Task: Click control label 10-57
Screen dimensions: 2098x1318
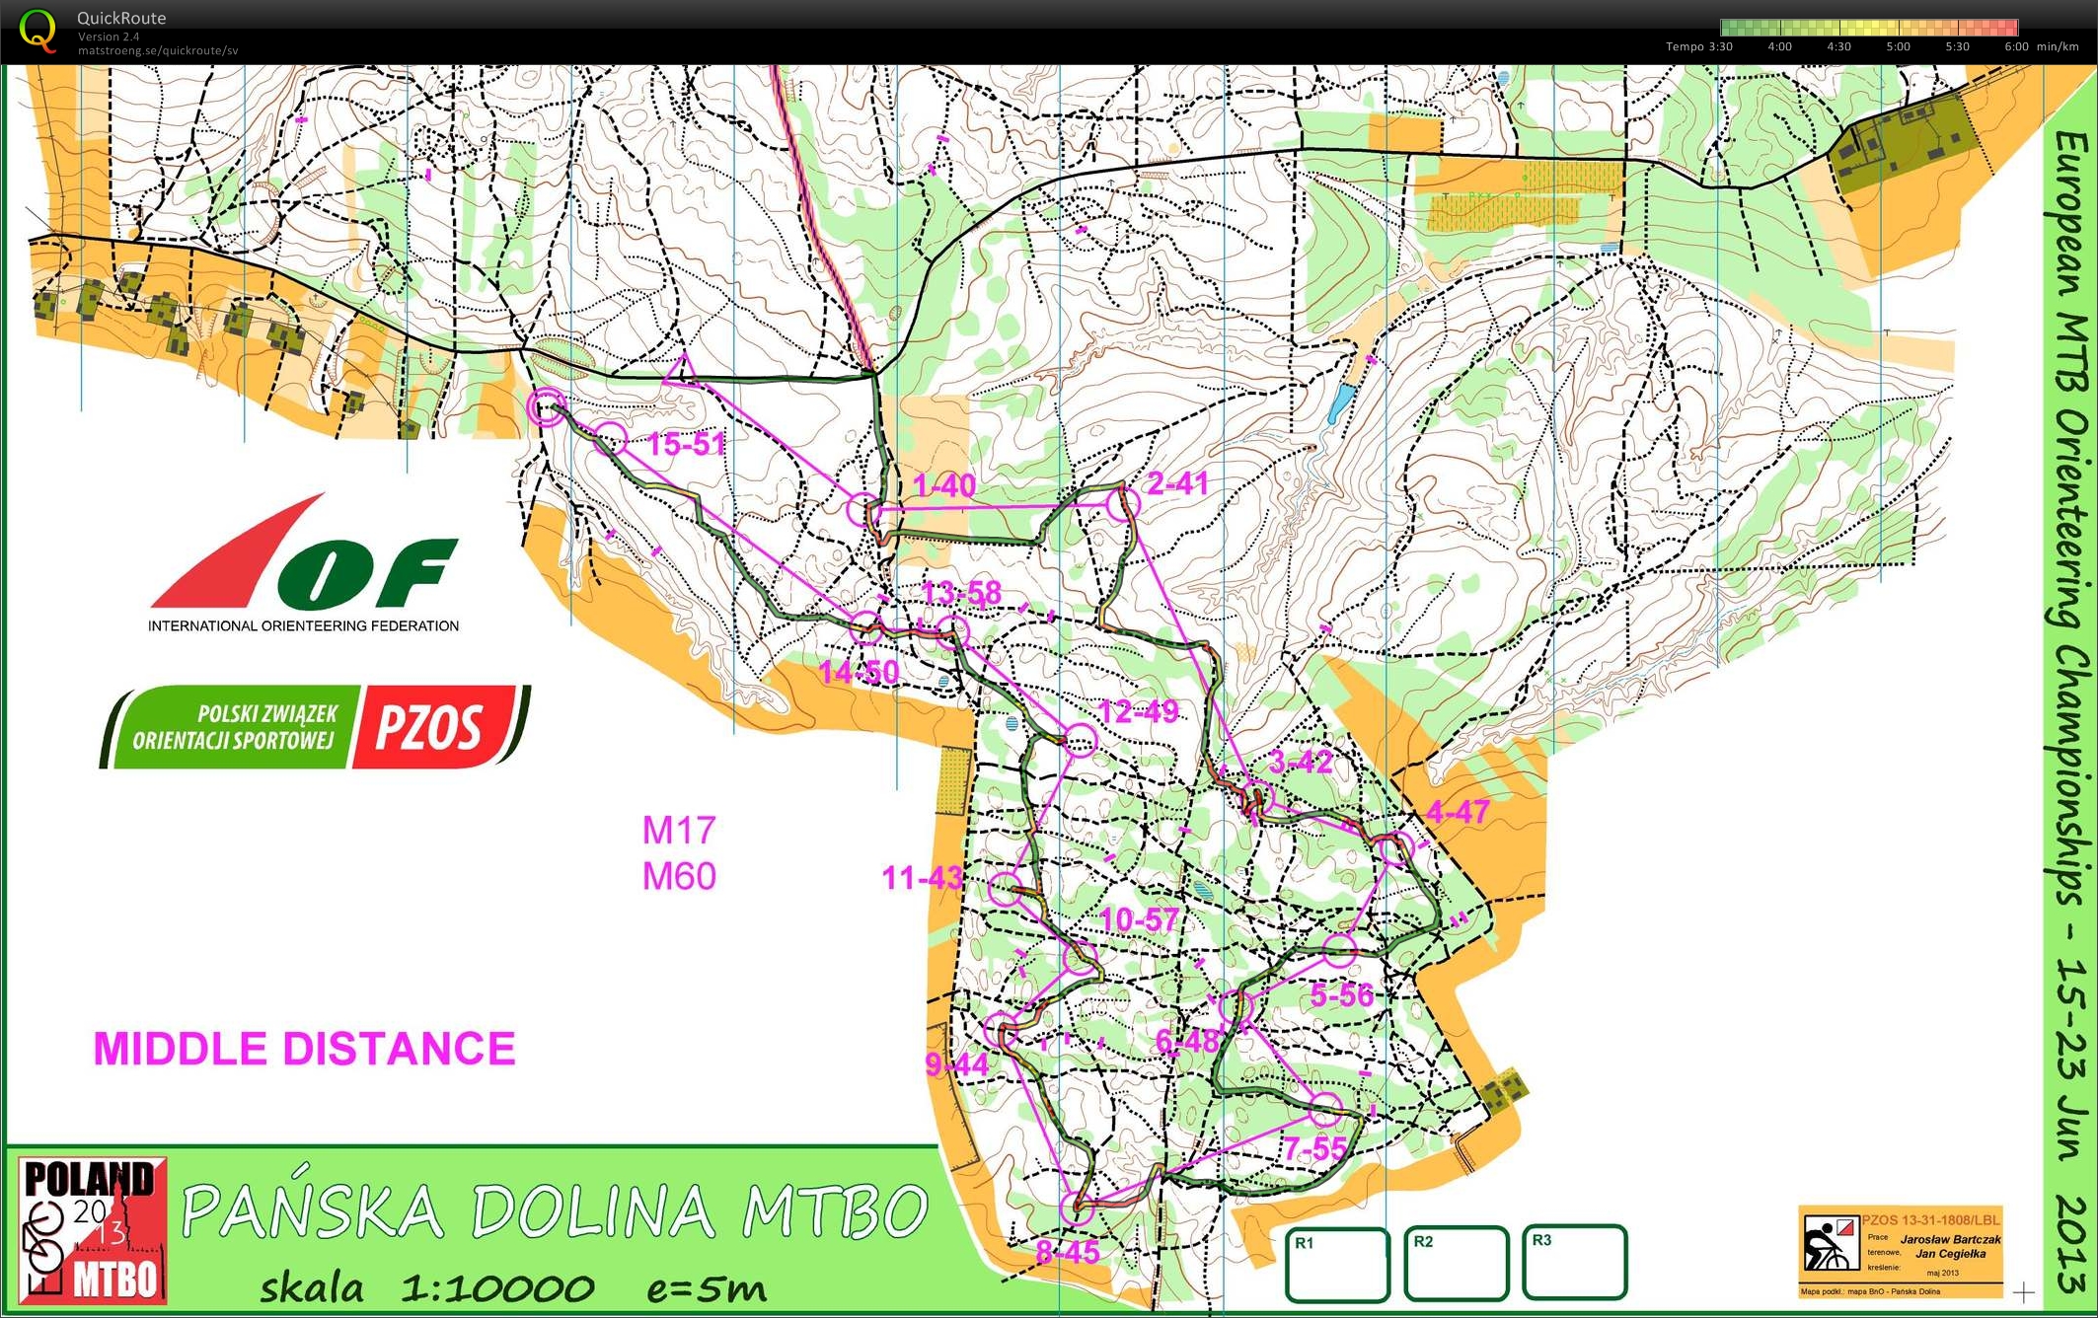Action: point(1140,920)
